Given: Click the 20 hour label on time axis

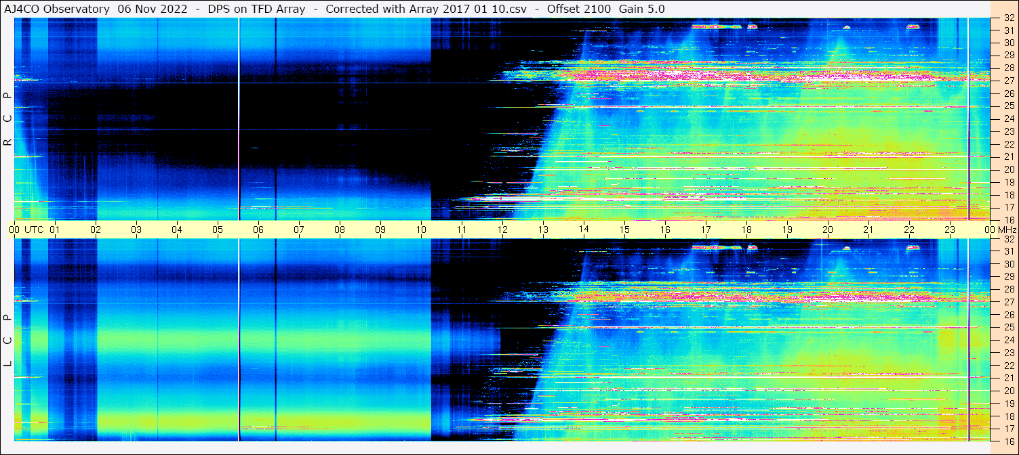Looking at the screenshot, I should point(828,230).
